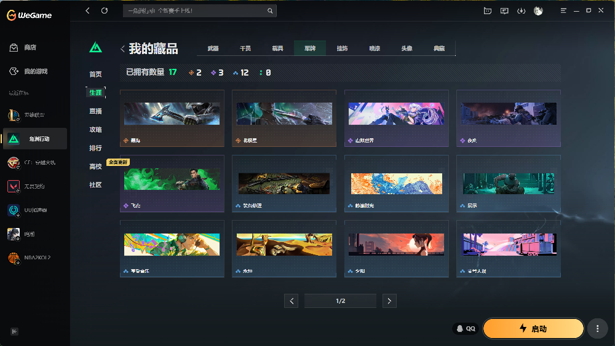Click the search magnifier icon
615x346 pixels.
(x=270, y=10)
